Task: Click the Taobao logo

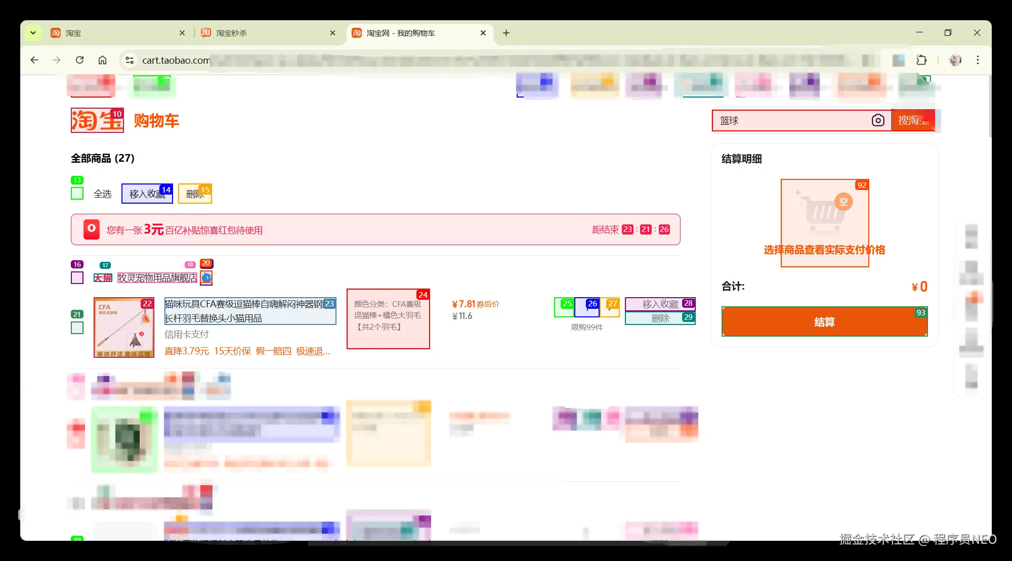Action: pyautogui.click(x=97, y=120)
